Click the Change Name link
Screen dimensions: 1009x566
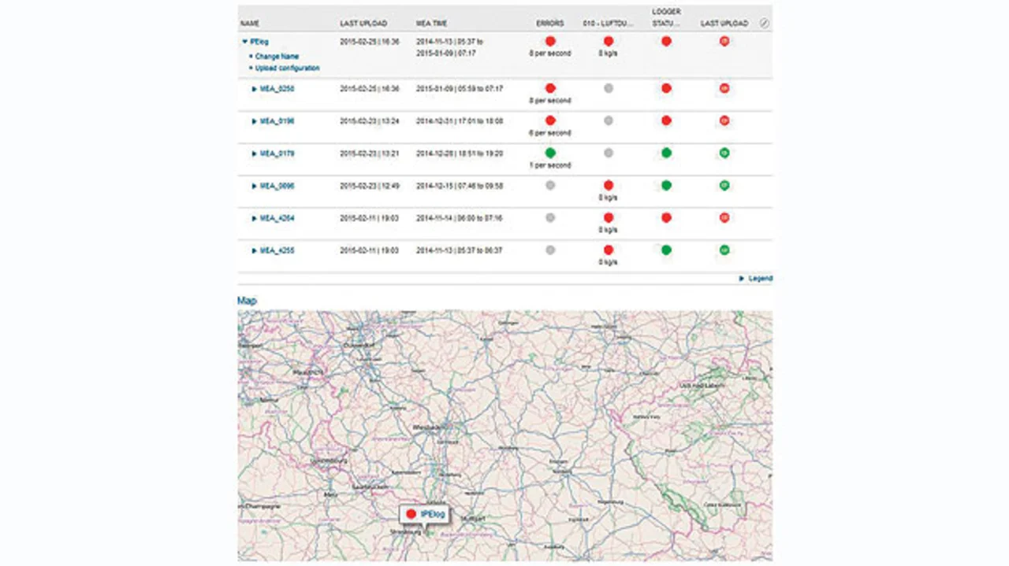(277, 57)
